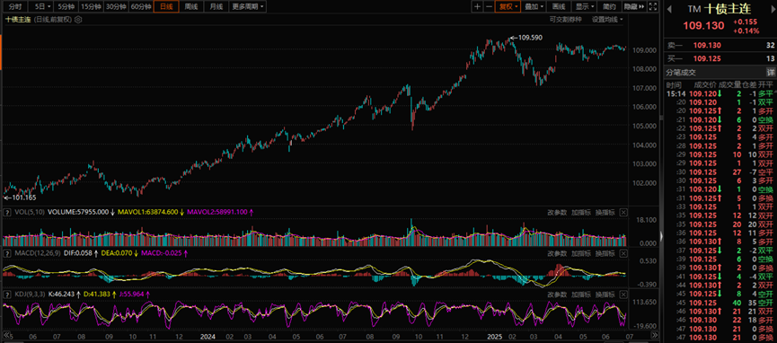Click the 详 details button beside 分笔成交
The width and height of the screenshot is (777, 343).
click(771, 72)
